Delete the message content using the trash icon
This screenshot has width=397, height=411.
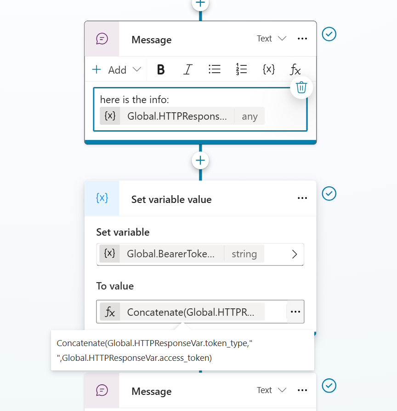[301, 87]
